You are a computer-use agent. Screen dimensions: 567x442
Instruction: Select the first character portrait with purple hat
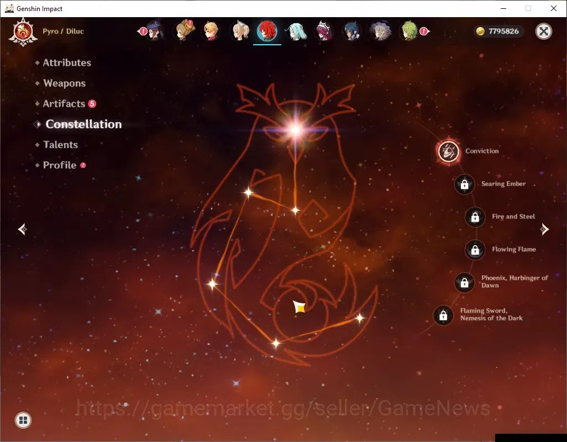point(154,31)
